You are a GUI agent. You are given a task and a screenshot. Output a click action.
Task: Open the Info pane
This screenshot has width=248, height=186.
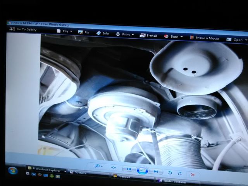103,34
